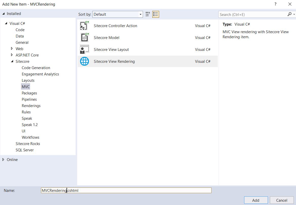
Task: Click the Cancel button
Action: [x=282, y=200]
